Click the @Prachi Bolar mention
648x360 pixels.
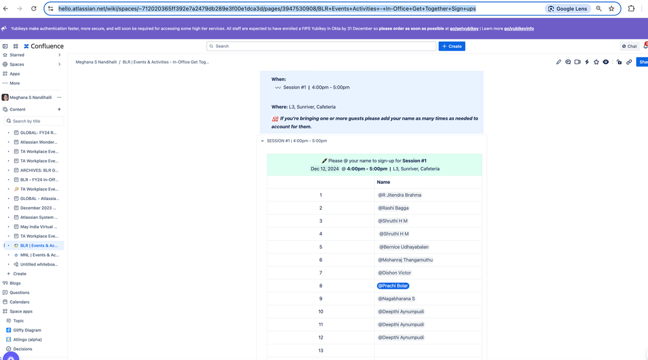(393, 286)
